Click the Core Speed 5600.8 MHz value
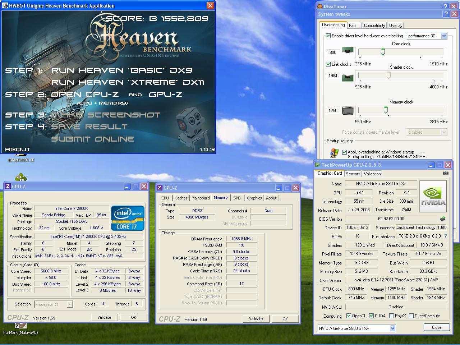 [51, 271]
